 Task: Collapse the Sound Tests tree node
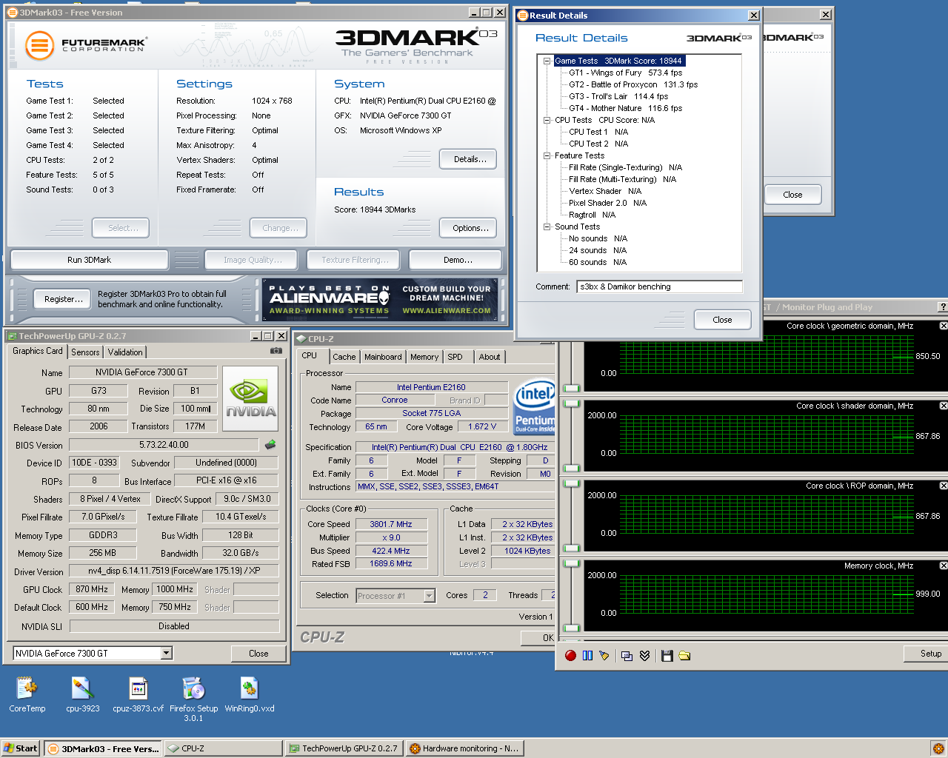(x=547, y=227)
